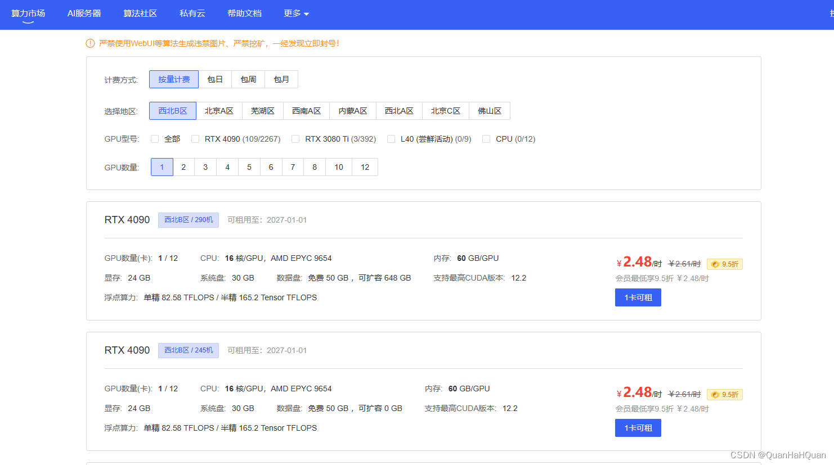This screenshot has height=465, width=834.
Task: Rent the 290机 machine with 1卡可租
Action: pyautogui.click(x=638, y=297)
